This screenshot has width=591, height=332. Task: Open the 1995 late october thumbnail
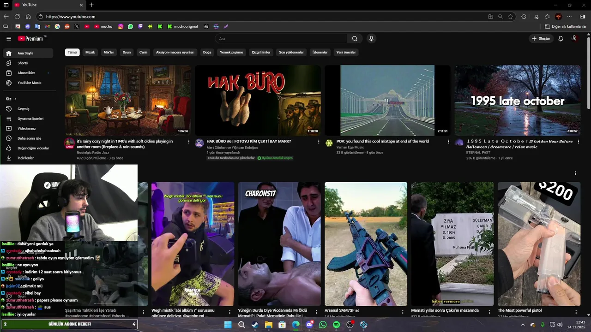pyautogui.click(x=518, y=100)
